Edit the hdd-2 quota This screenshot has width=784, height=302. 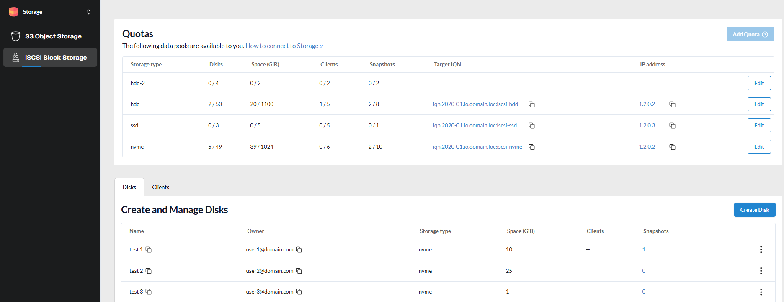pyautogui.click(x=759, y=83)
